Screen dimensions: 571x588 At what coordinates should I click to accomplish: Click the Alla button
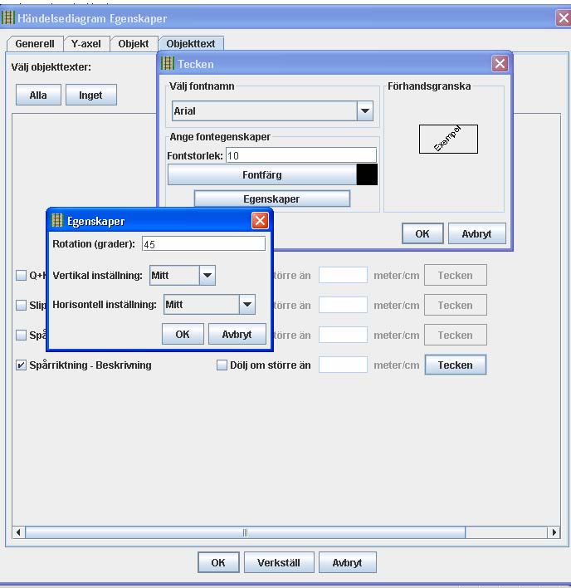[38, 95]
